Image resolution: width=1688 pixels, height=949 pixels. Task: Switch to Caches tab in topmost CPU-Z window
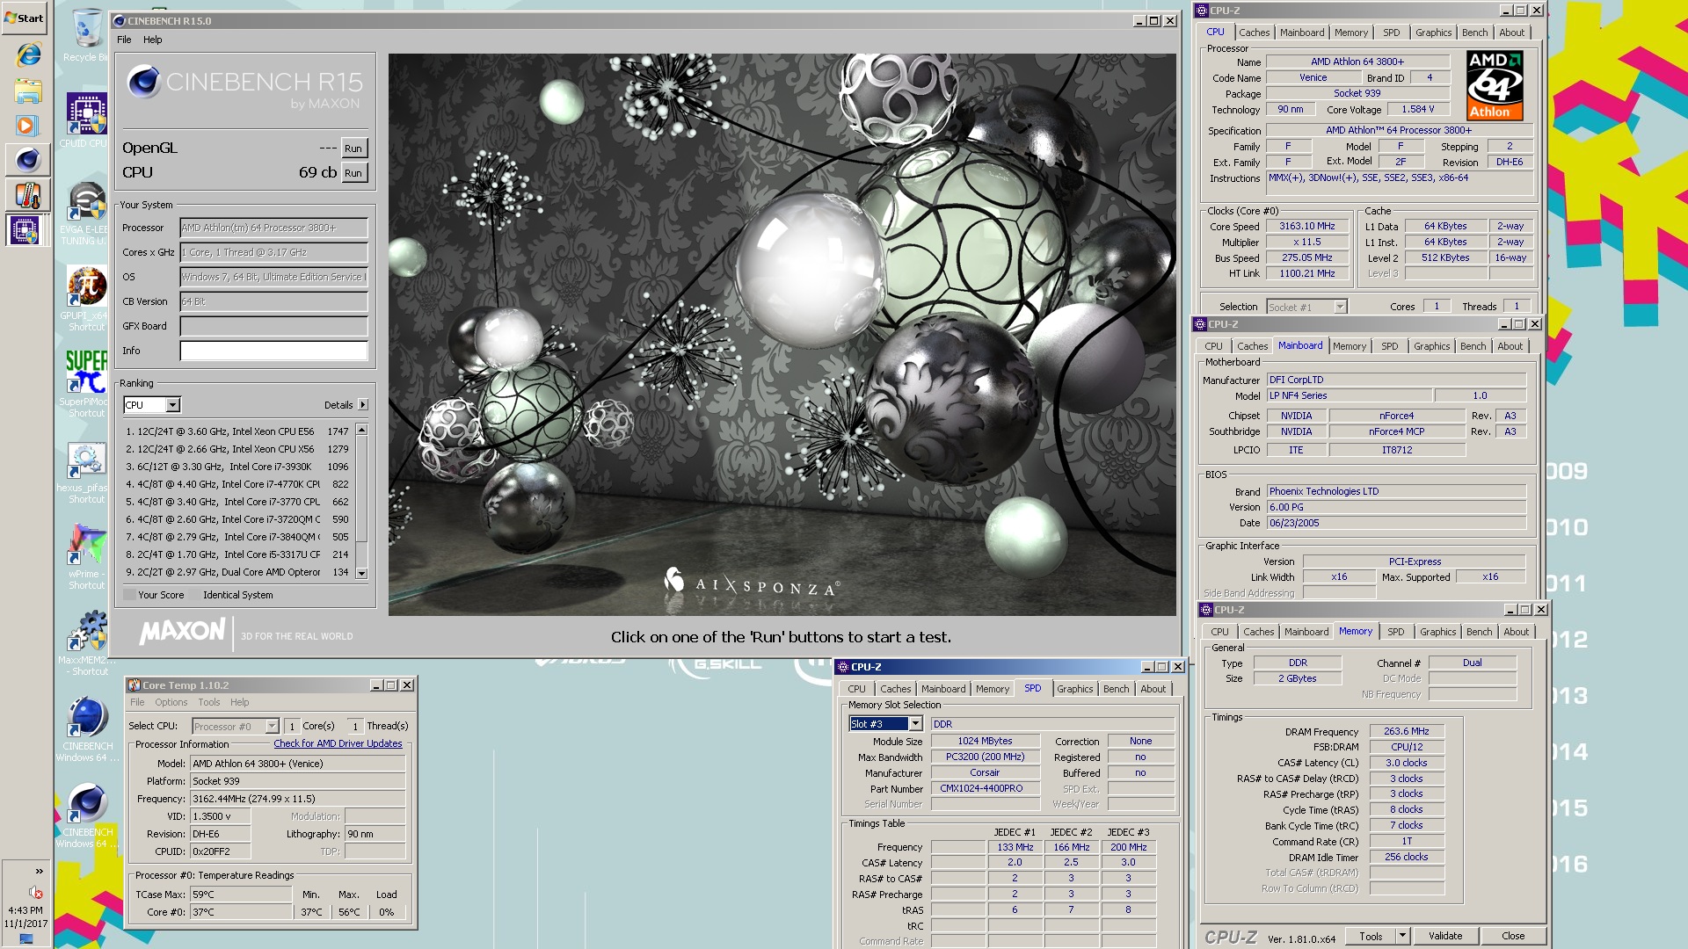click(1254, 33)
